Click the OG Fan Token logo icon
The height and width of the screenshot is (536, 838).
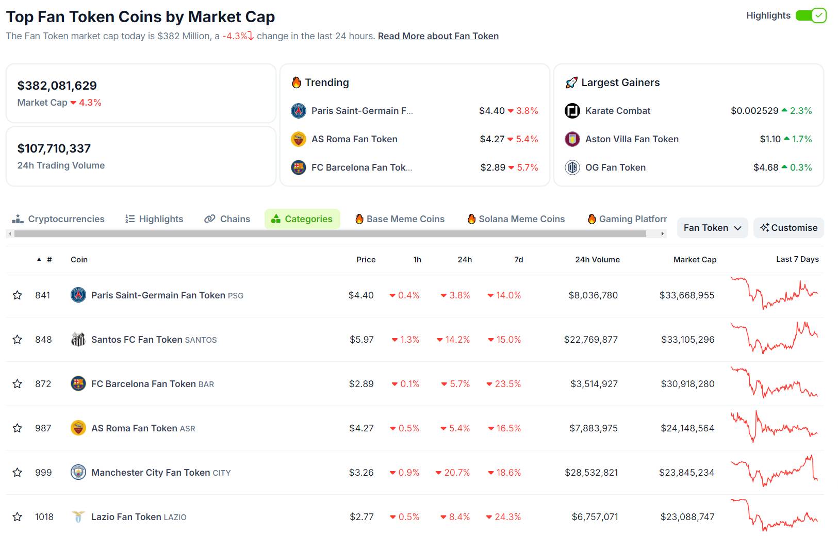pos(572,167)
